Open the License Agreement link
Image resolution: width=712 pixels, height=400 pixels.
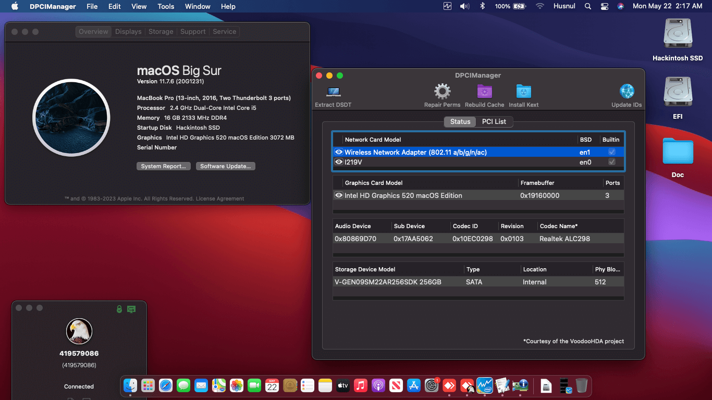(219, 198)
